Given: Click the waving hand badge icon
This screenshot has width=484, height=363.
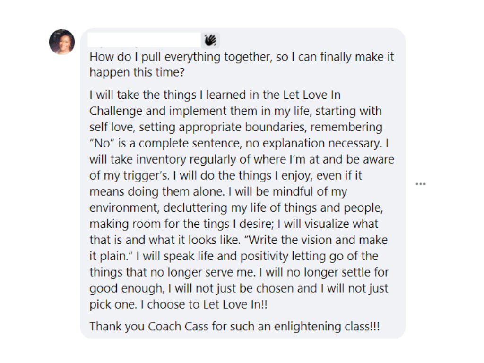Looking at the screenshot, I should 210,41.
